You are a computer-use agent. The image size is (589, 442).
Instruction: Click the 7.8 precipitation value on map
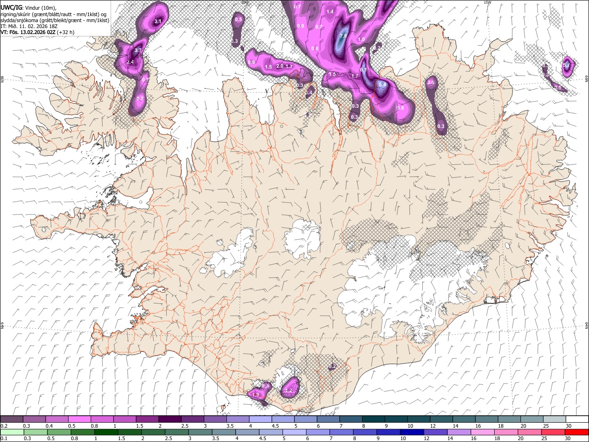[x=343, y=36]
